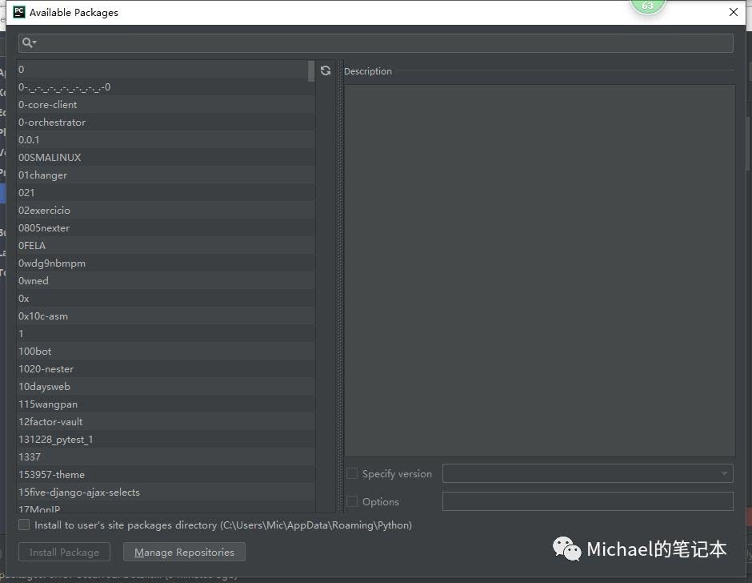Select the 0-core-client package
The image size is (752, 583).
48,105
